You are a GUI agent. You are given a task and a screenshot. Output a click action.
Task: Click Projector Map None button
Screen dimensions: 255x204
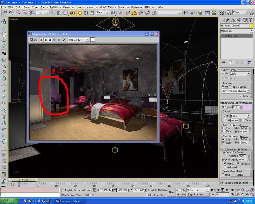[240, 175]
